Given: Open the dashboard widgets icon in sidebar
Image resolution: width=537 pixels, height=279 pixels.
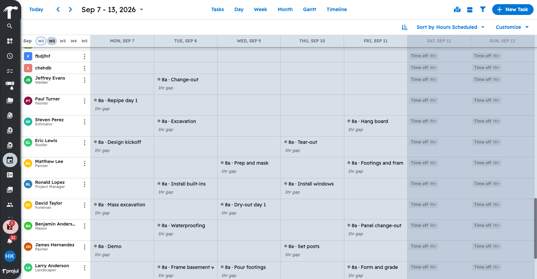Looking at the screenshot, I should (x=10, y=41).
